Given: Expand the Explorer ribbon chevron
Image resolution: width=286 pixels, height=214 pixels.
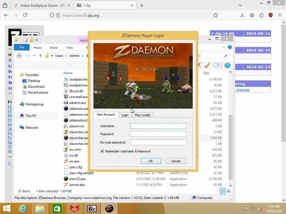Looking at the screenshot, I should [x=224, y=47].
